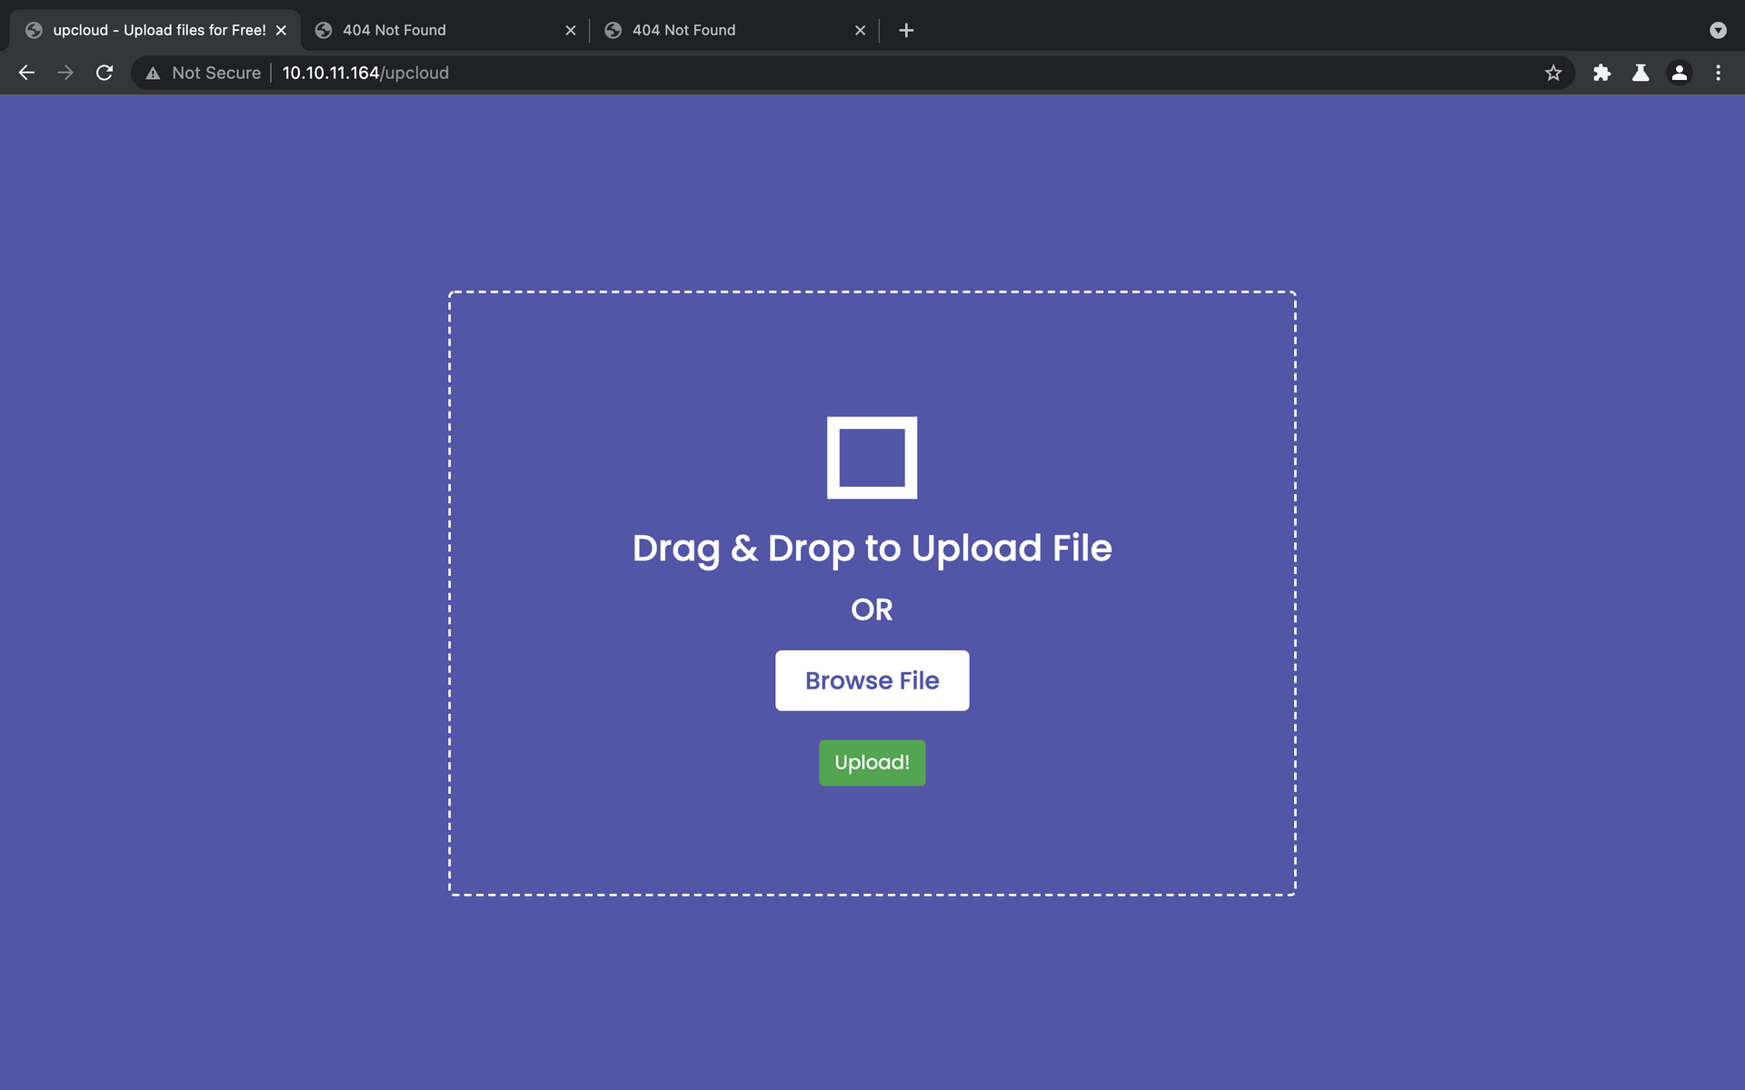Open the Chrome Labs flask icon
Screen dimensions: 1745x1090
pyautogui.click(x=1640, y=73)
